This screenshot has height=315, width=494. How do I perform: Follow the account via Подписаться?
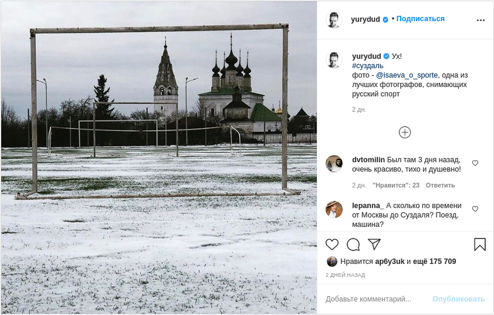tap(420, 19)
